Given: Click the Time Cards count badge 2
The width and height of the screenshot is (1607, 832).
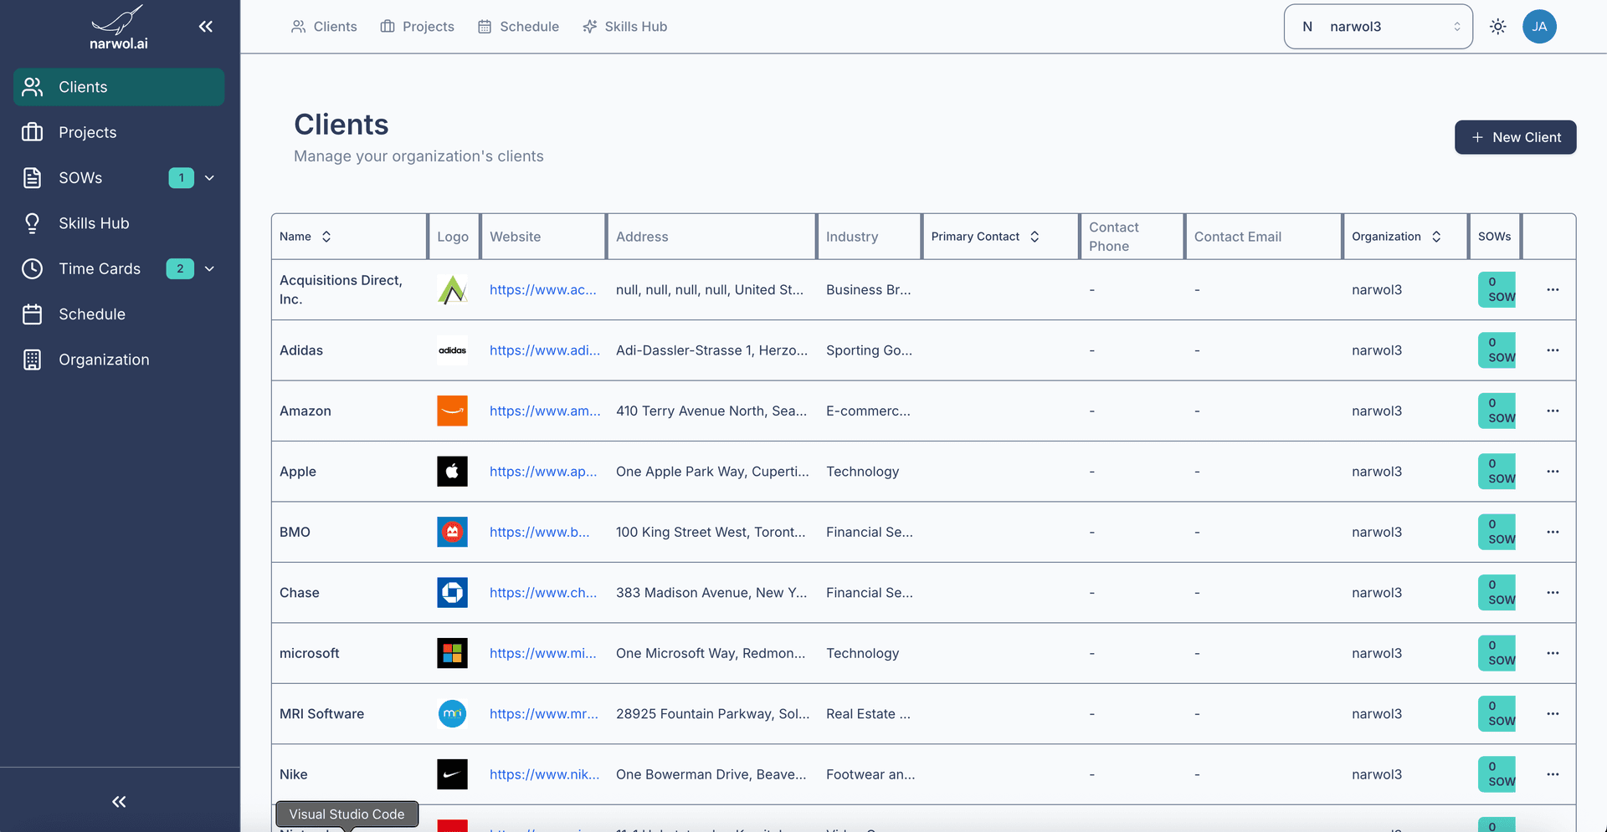Looking at the screenshot, I should pos(180,268).
